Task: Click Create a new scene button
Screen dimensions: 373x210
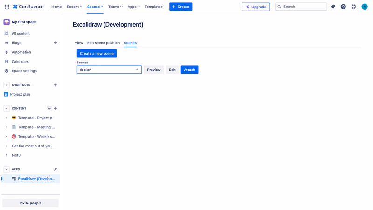Action: (x=97, y=54)
